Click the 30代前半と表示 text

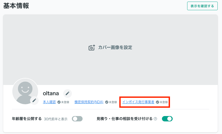(56, 119)
